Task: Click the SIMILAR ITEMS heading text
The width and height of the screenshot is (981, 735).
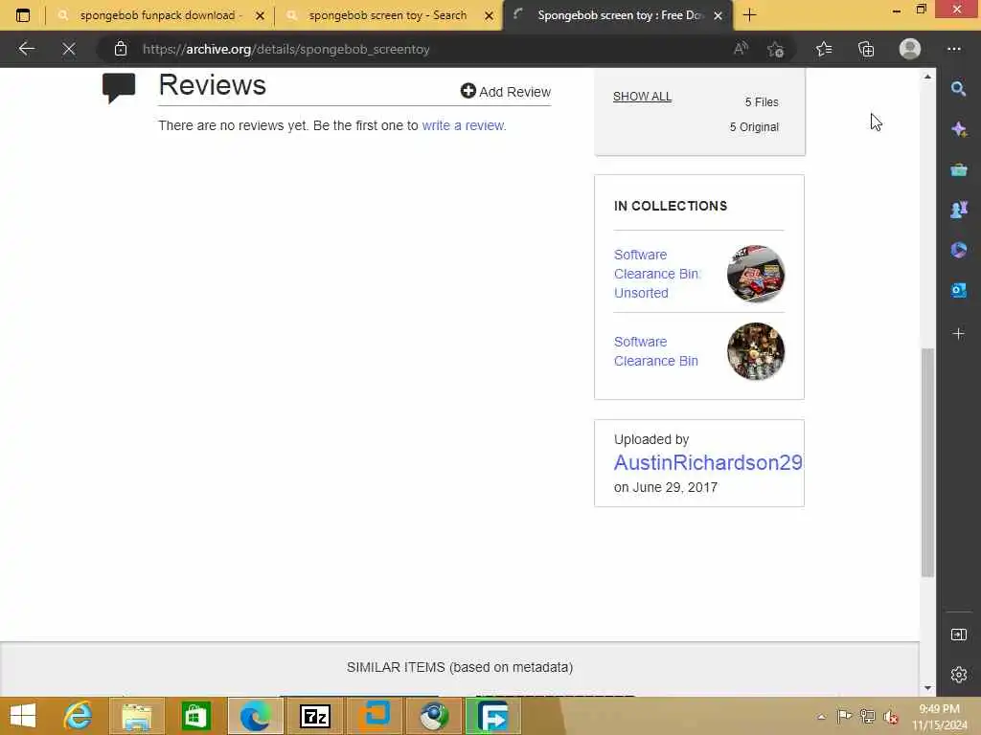Action: click(460, 667)
